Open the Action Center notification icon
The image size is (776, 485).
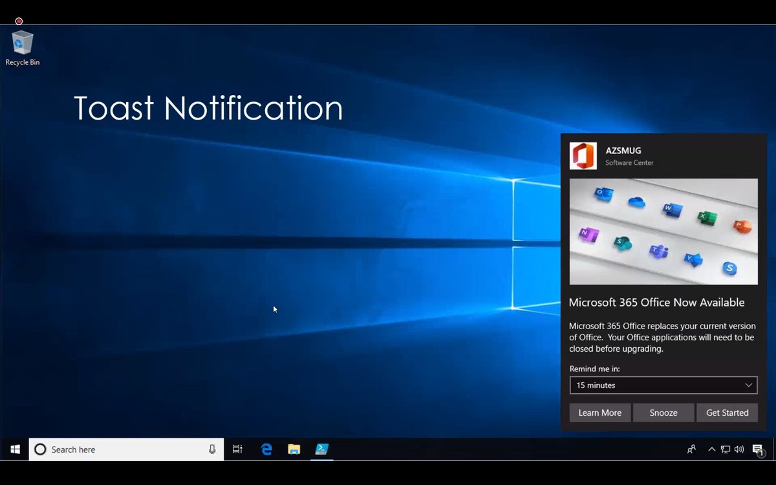(x=759, y=450)
